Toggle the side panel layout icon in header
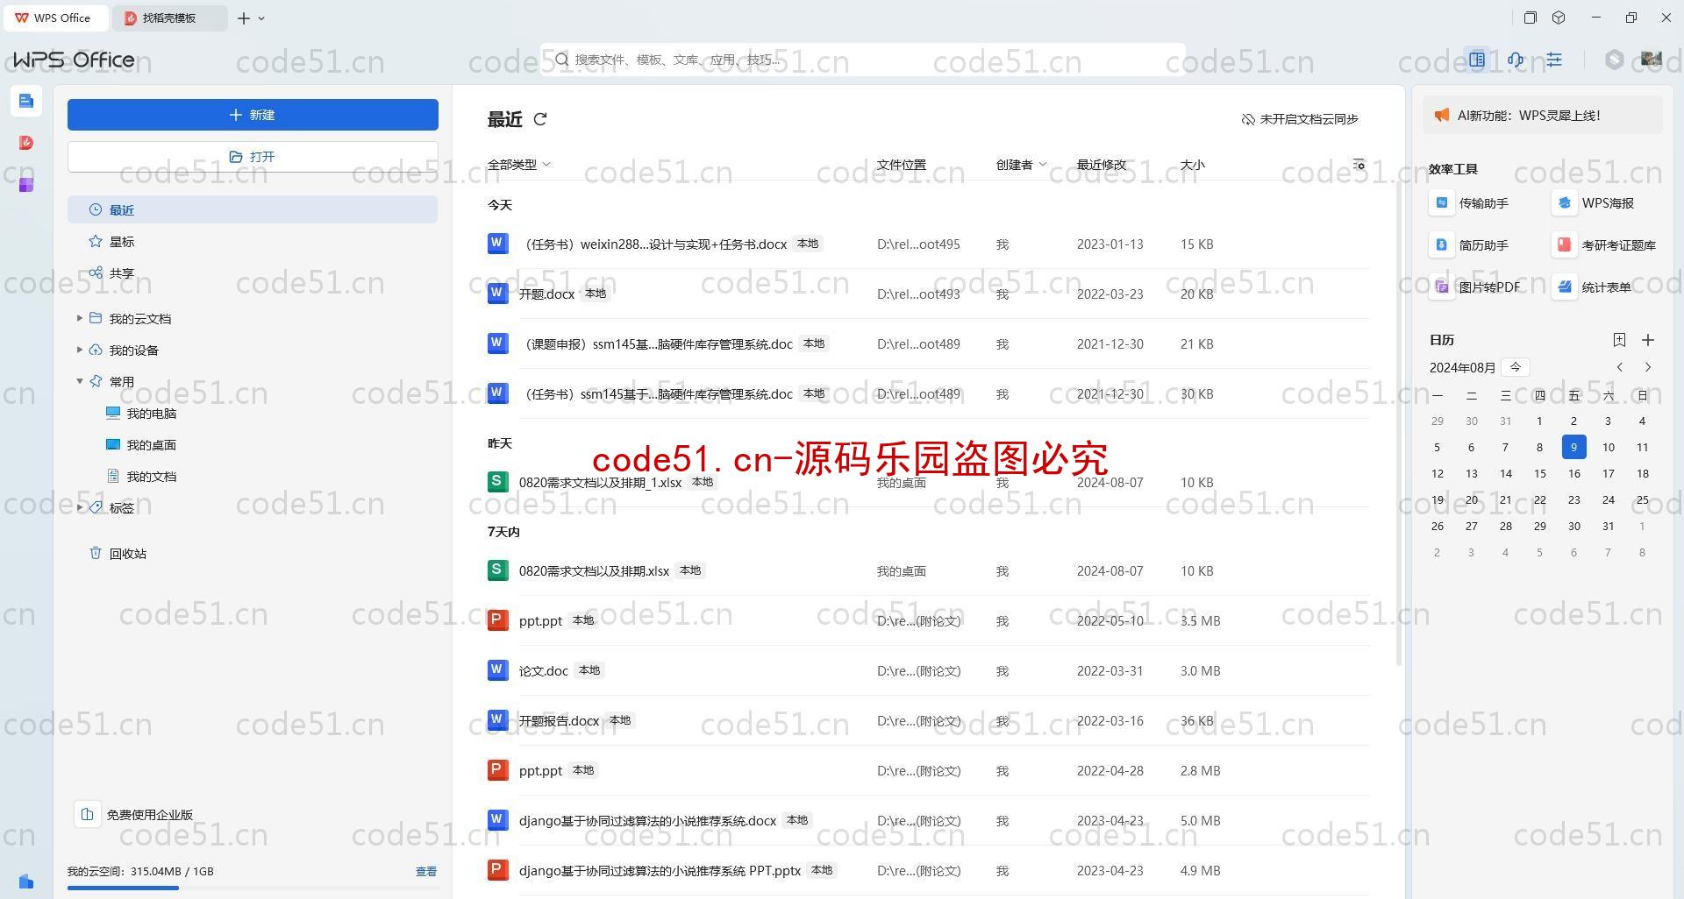The image size is (1684, 899). pos(1477,60)
